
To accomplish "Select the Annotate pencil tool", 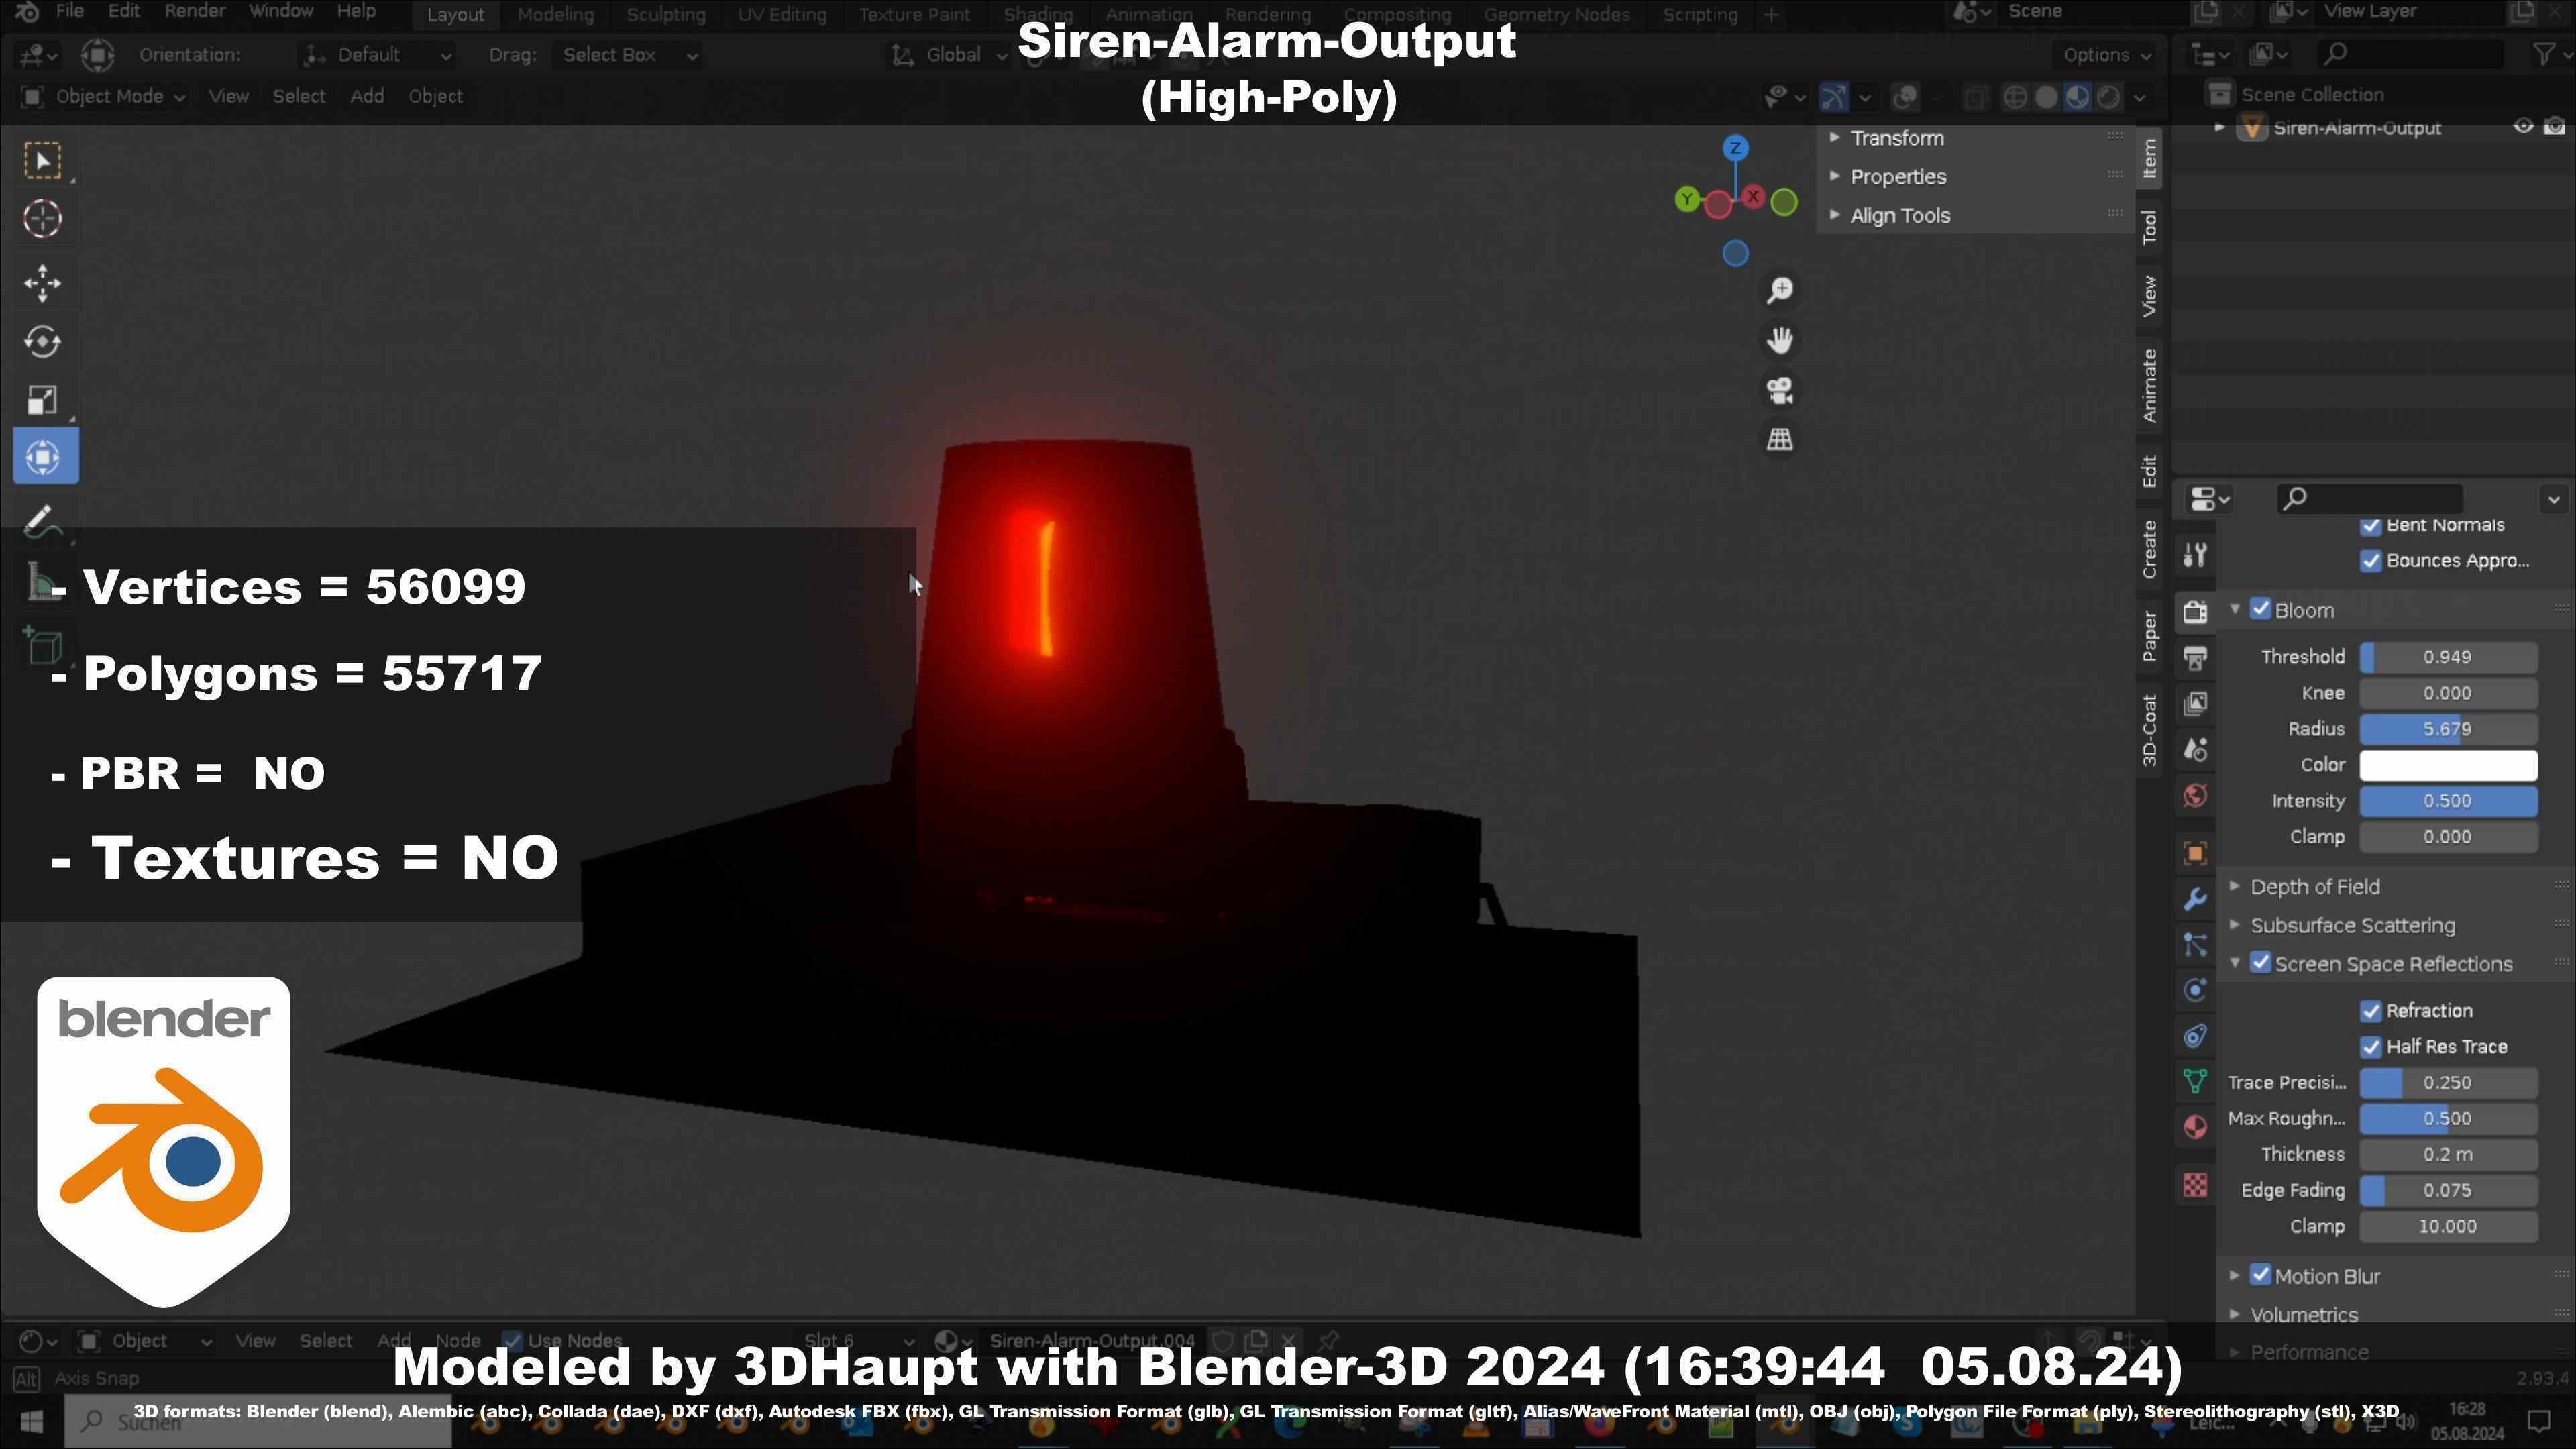I will pos(42,521).
